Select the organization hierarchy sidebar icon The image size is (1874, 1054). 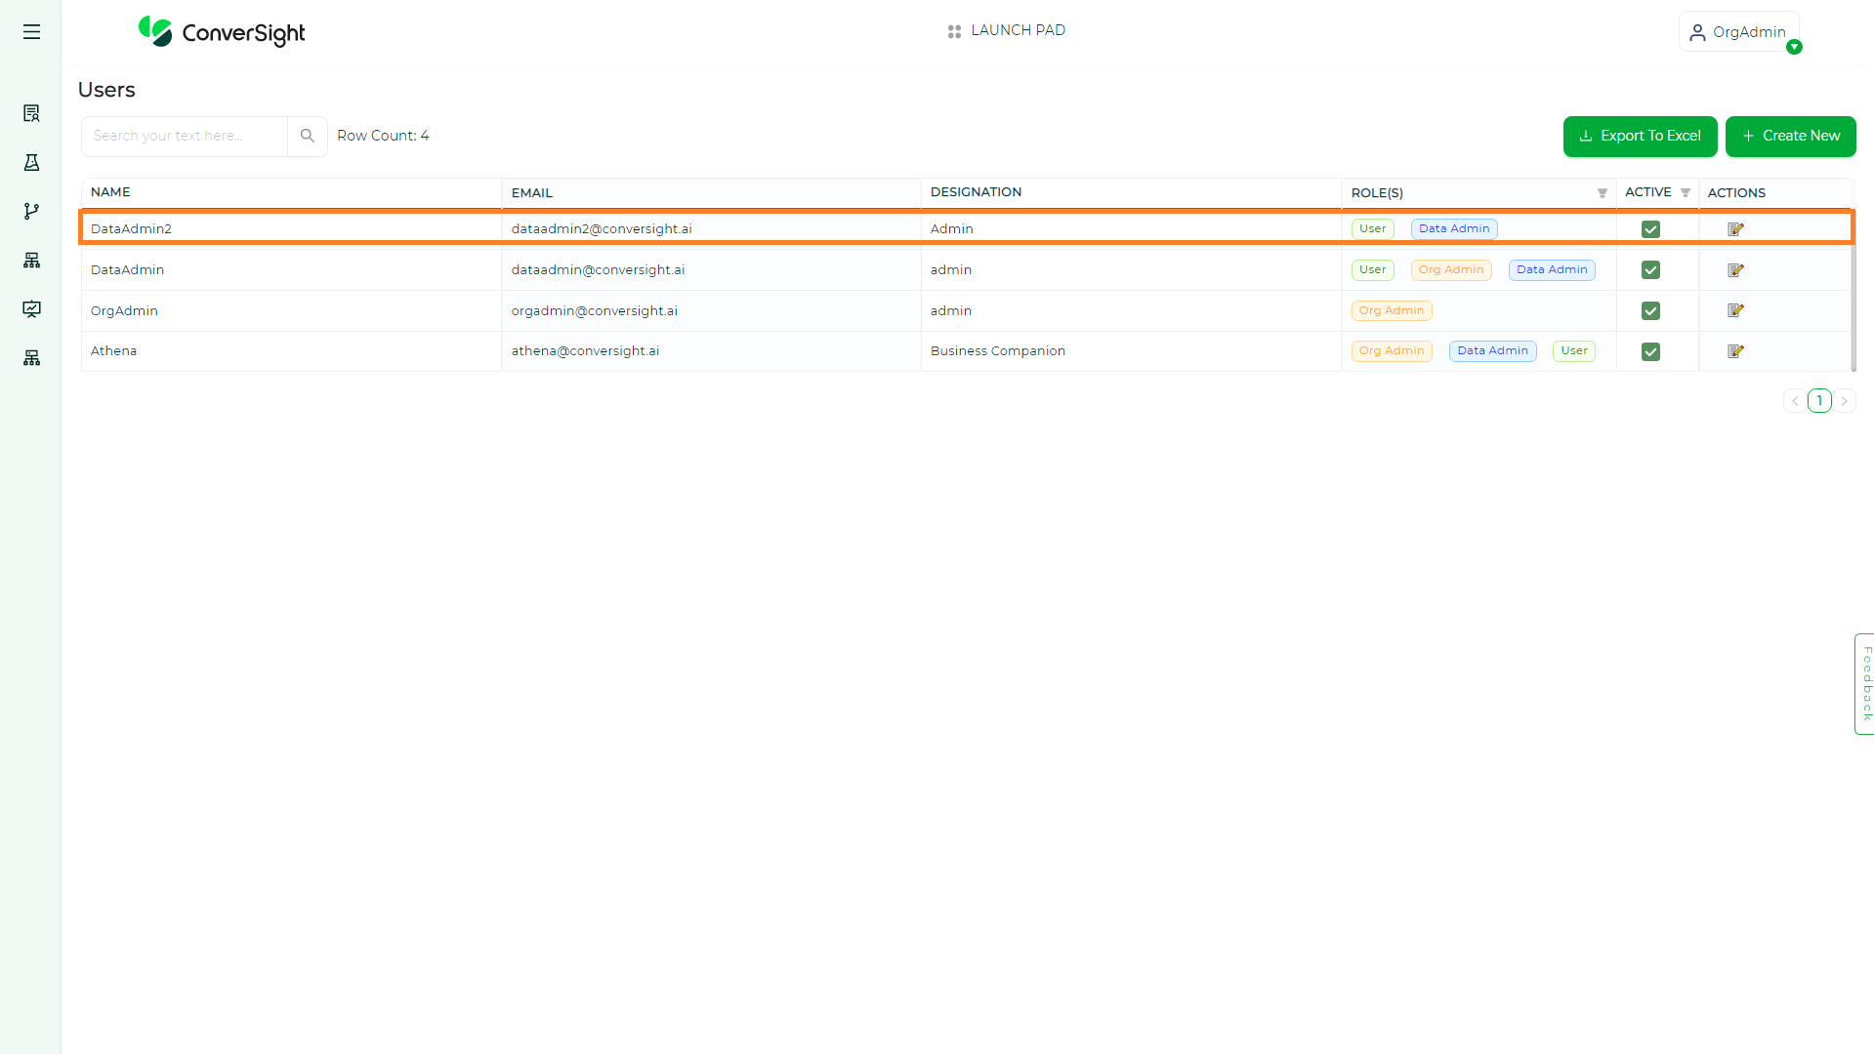tap(31, 260)
